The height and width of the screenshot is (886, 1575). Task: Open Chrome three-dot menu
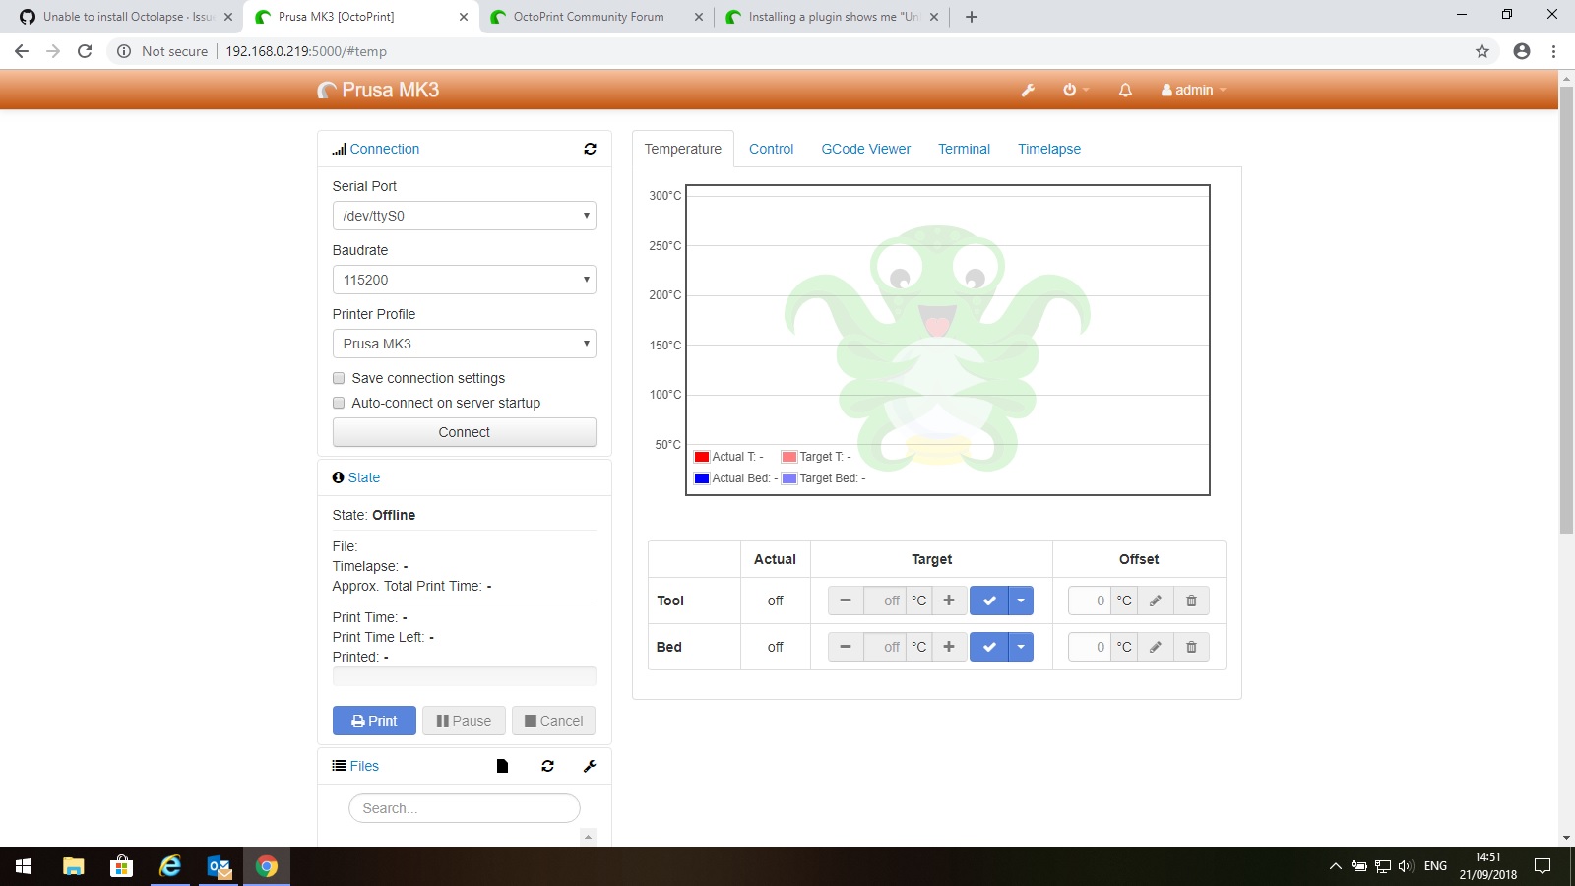click(x=1554, y=51)
